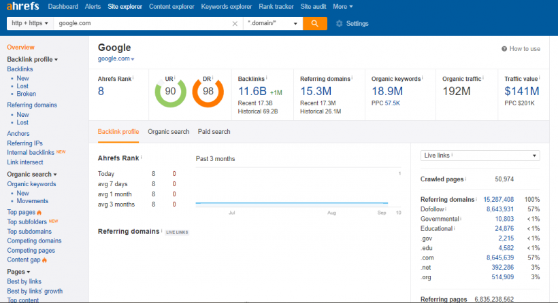The image size is (558, 303).
Task: Go to Dashboard in top navigation
Action: point(63,6)
